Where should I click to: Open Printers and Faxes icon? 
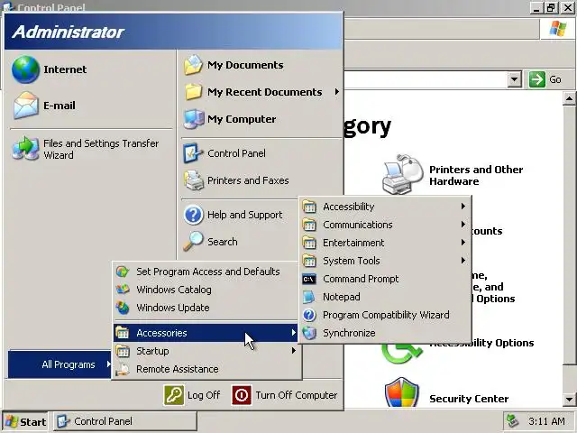tap(194, 180)
